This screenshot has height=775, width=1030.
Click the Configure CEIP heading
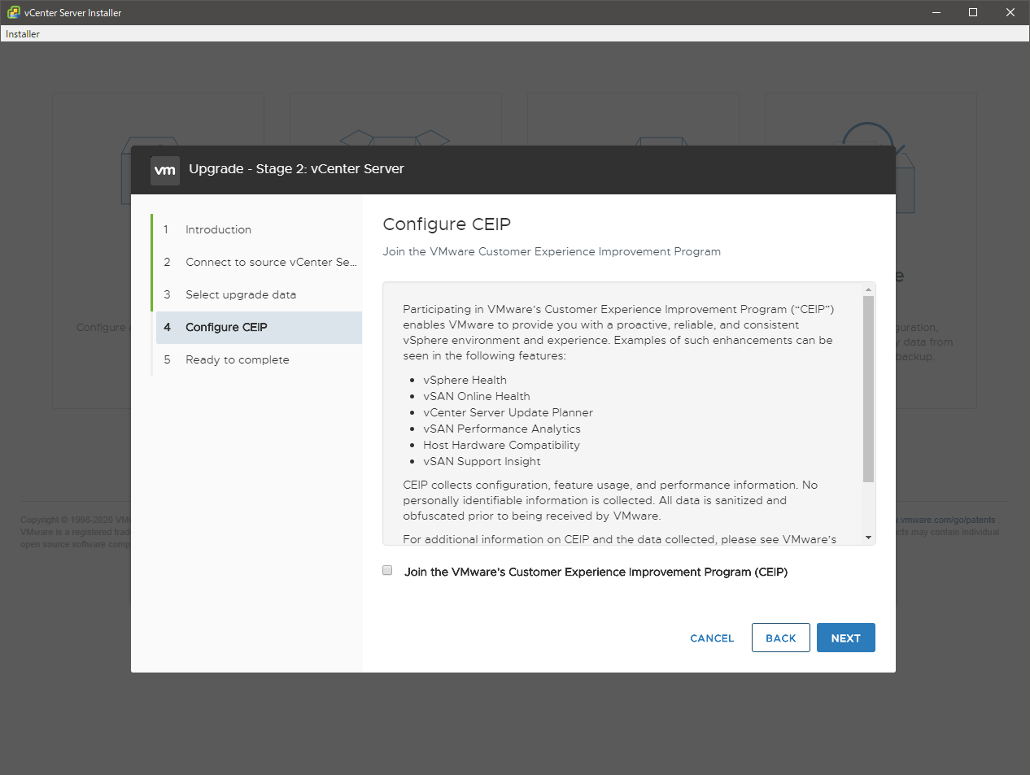click(447, 224)
